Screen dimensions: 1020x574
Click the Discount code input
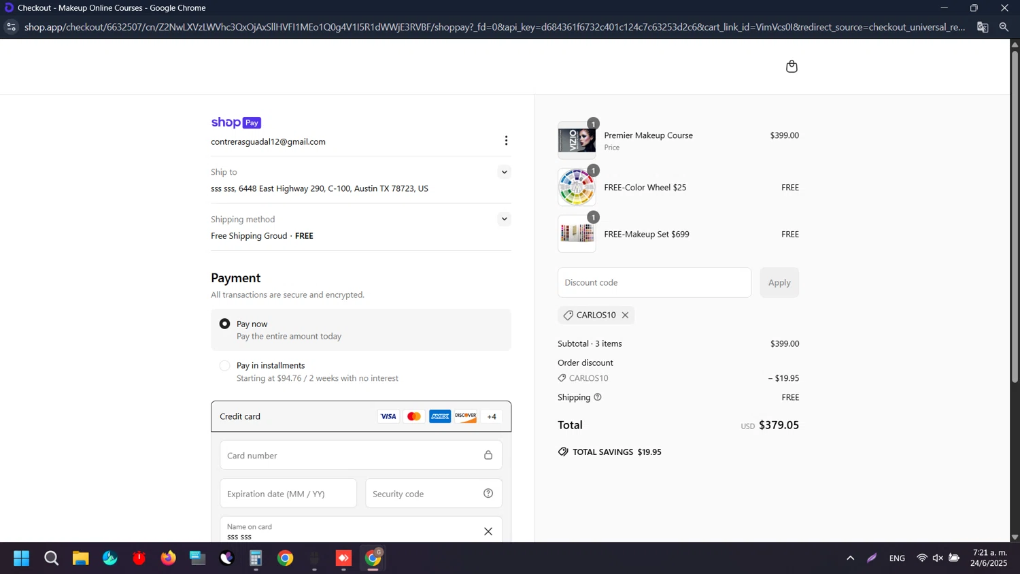(654, 282)
